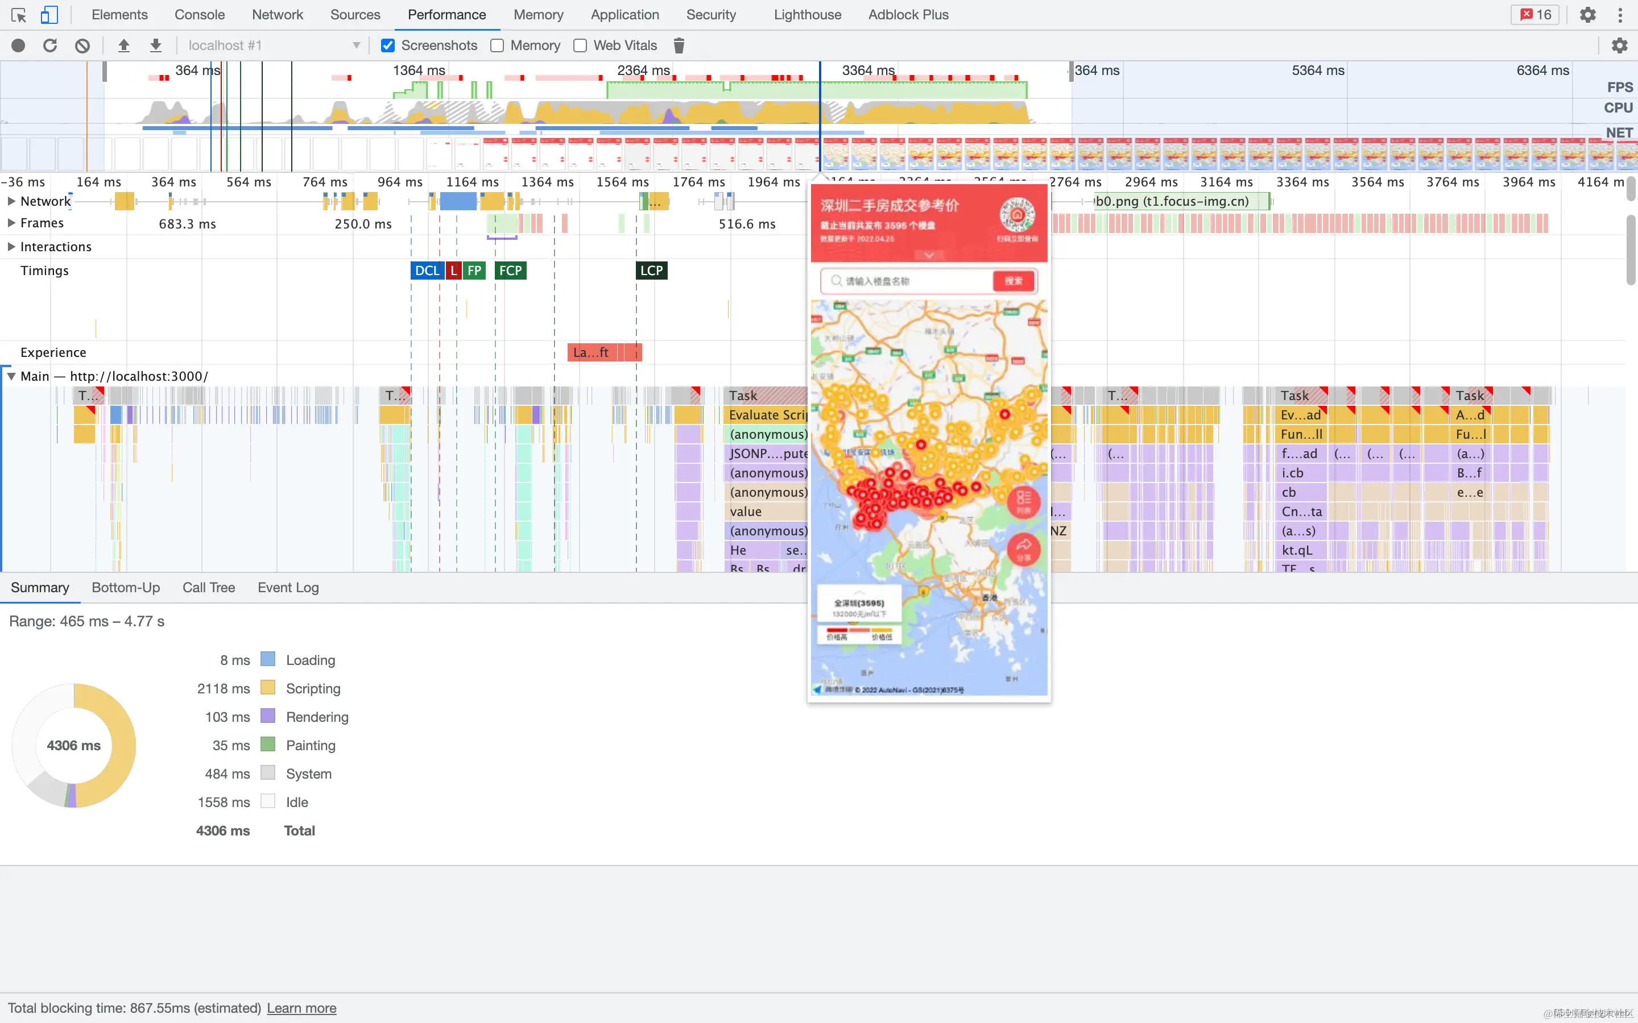Click the save profile download icon

point(156,45)
